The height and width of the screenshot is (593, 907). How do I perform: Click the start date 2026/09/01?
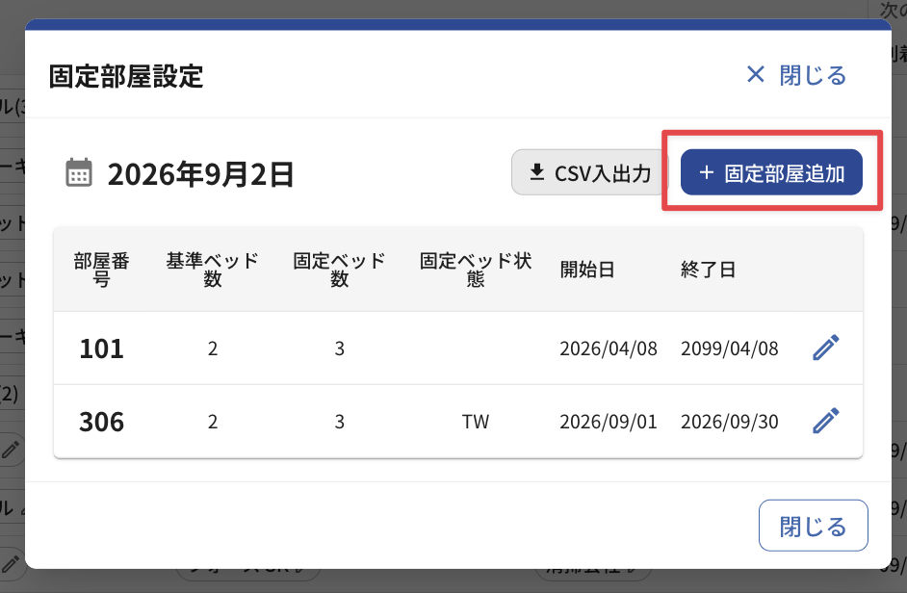[609, 422]
